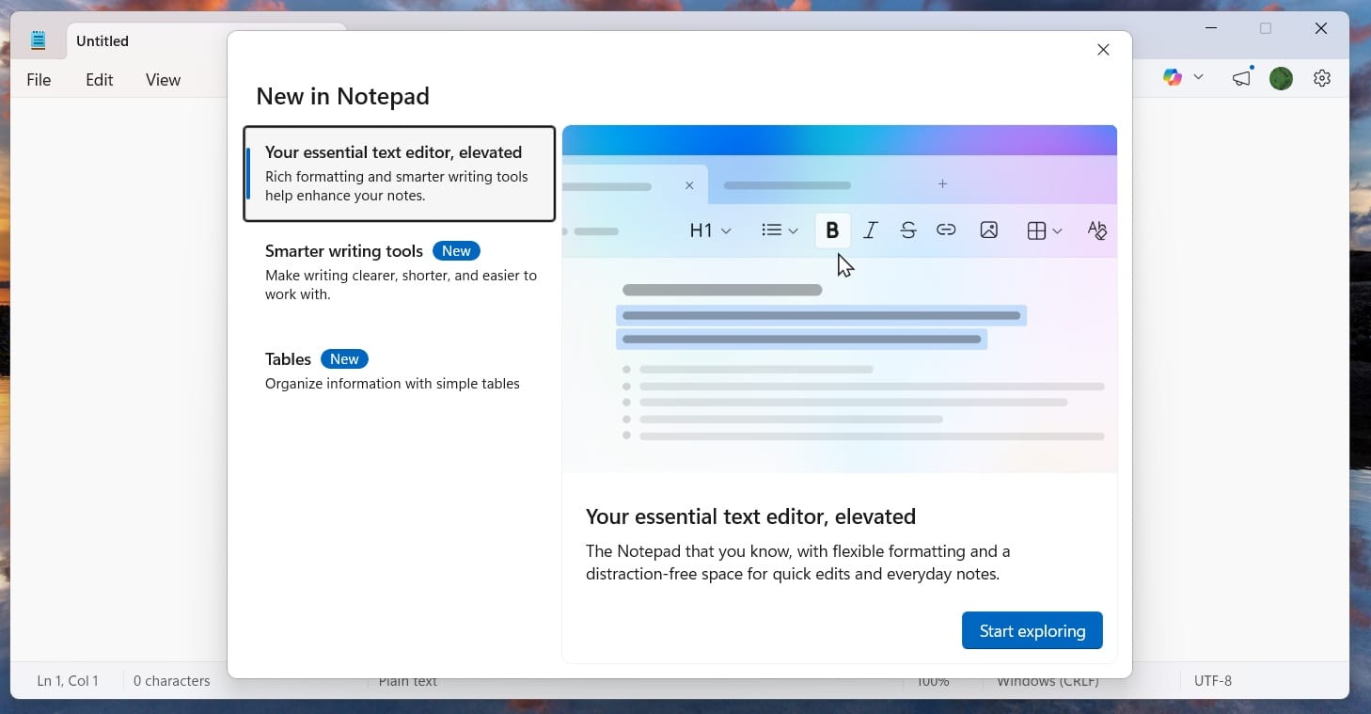Open the Edit menu
This screenshot has height=714, width=1371.
click(x=99, y=80)
